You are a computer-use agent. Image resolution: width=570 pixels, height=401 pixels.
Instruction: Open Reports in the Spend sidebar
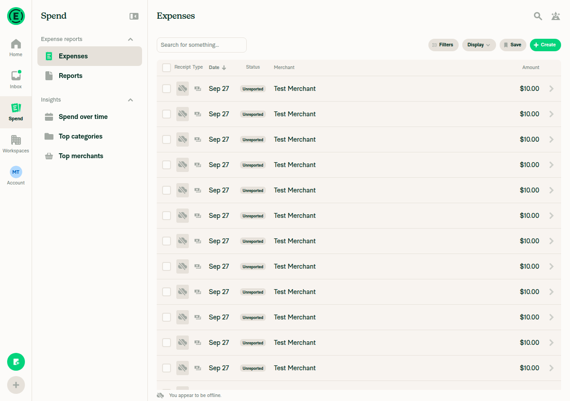90,76
